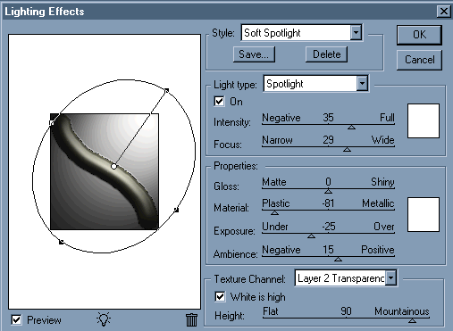This screenshot has height=331, width=453.
Task: Click the Exposure slider triangle marker
Action: coord(311,236)
